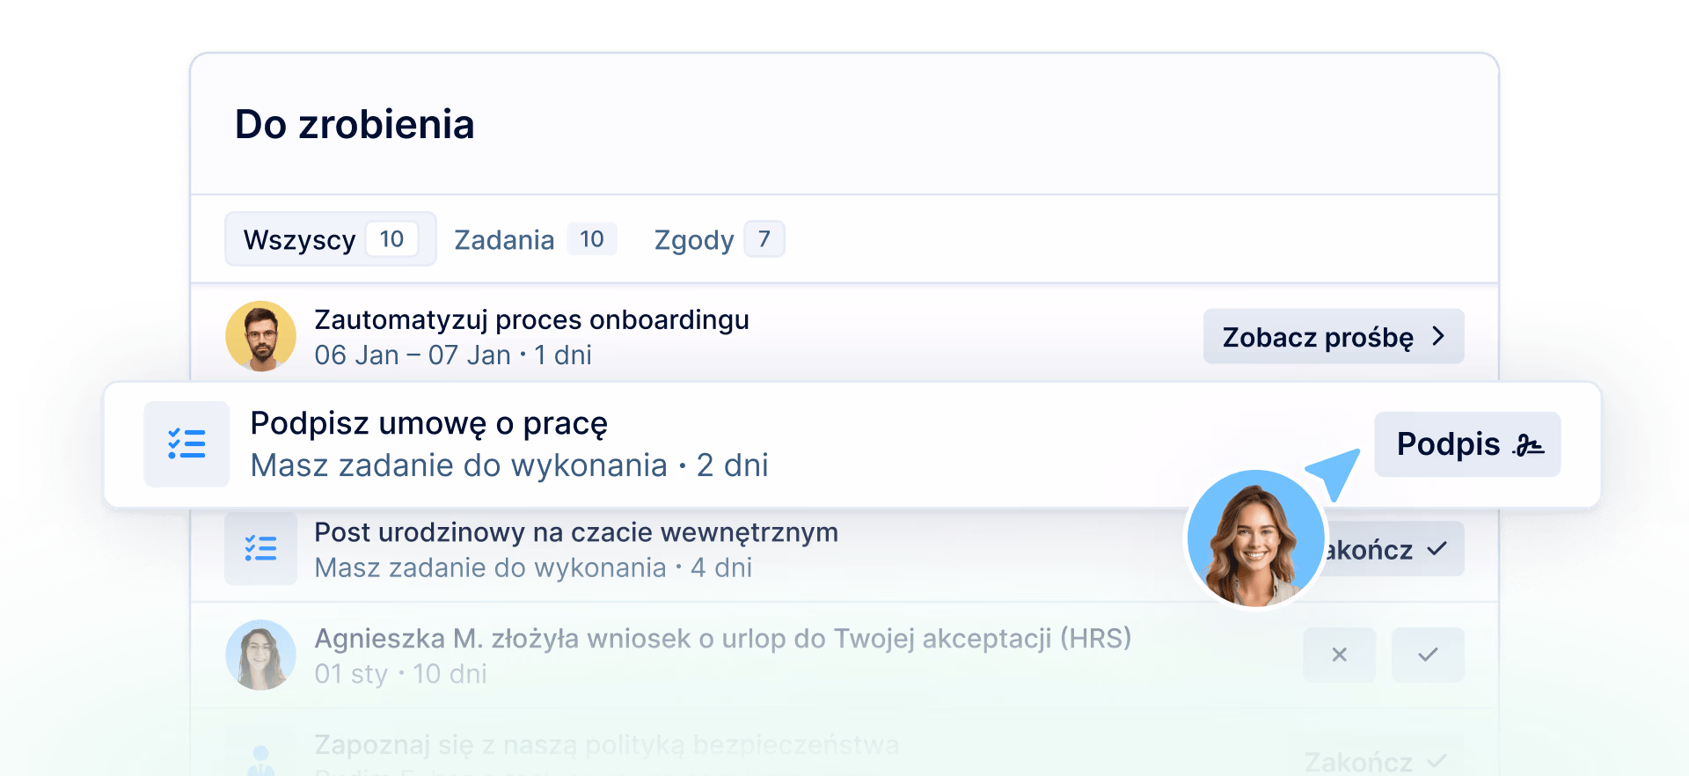Screen dimensions: 1689x776
Task: Click the checklist icon beside Post urodzinowy
Action: pos(260,549)
